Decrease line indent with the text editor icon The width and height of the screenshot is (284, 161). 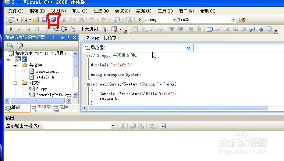tap(171, 29)
